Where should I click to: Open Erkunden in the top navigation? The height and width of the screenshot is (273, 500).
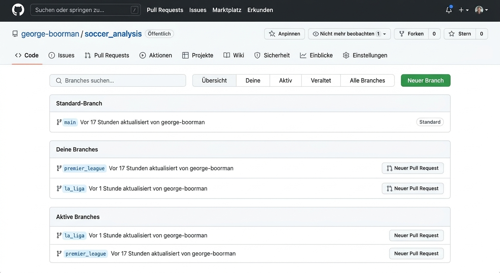[x=260, y=10]
